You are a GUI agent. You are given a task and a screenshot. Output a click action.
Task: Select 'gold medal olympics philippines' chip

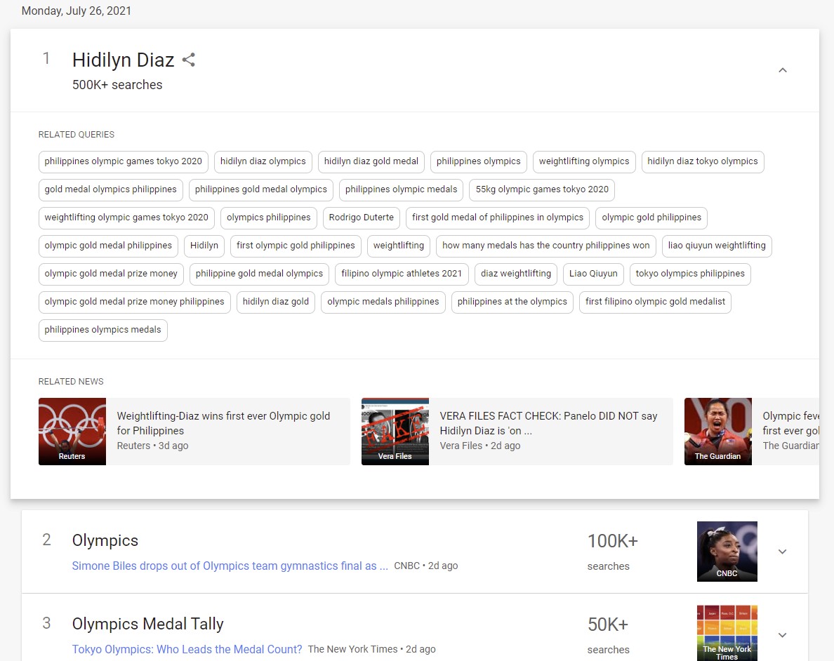pyautogui.click(x=111, y=190)
